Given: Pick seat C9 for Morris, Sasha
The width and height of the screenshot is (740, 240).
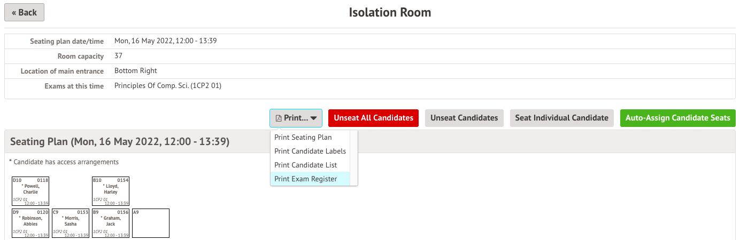Looking at the screenshot, I should coord(71,223).
